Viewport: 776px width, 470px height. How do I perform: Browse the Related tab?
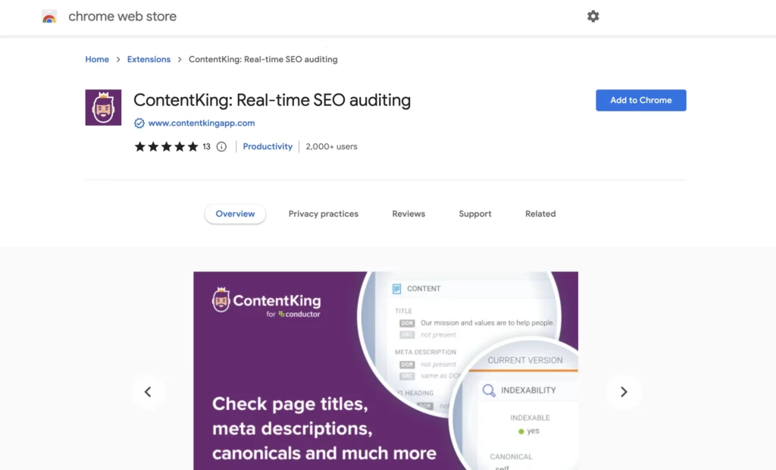tap(540, 214)
